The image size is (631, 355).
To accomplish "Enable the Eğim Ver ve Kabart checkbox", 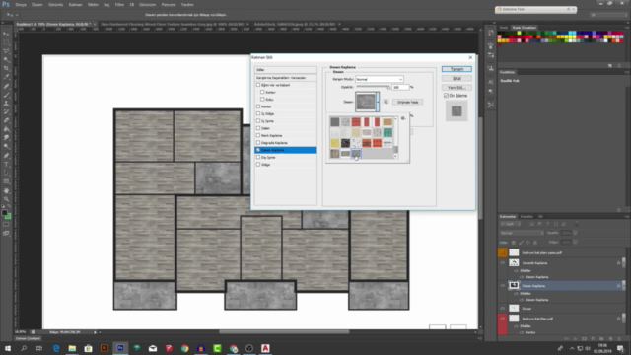I will tap(258, 85).
